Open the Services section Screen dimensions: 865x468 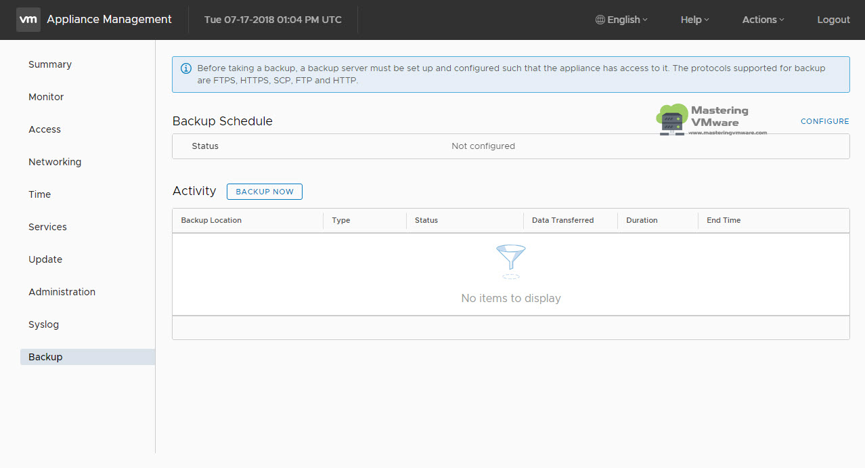[x=47, y=227]
